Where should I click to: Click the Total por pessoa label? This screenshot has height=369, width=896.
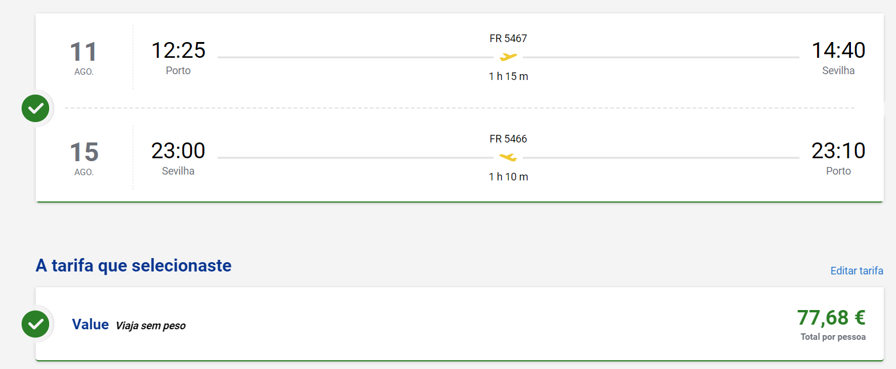(x=833, y=337)
